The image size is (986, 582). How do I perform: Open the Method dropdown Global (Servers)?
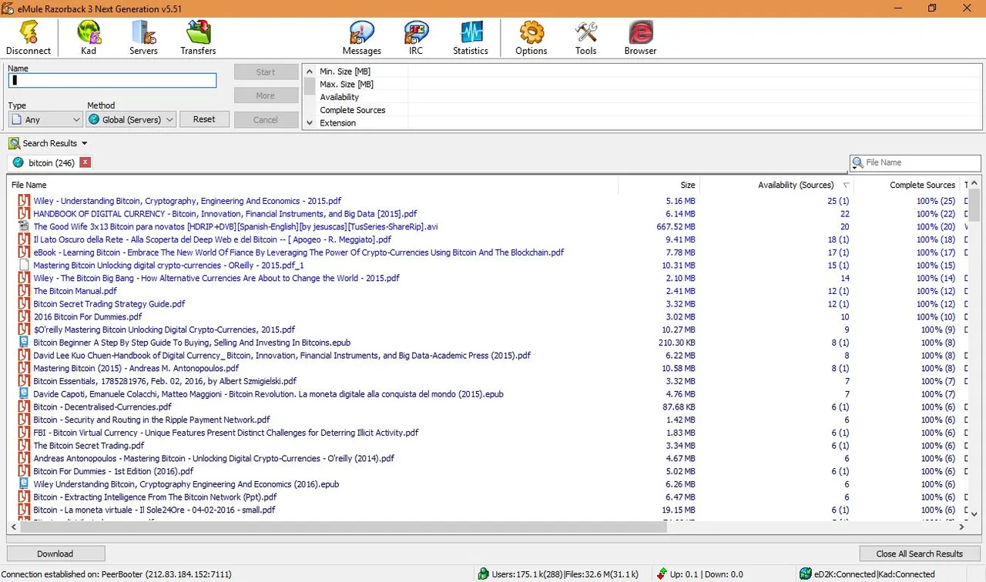click(x=131, y=119)
